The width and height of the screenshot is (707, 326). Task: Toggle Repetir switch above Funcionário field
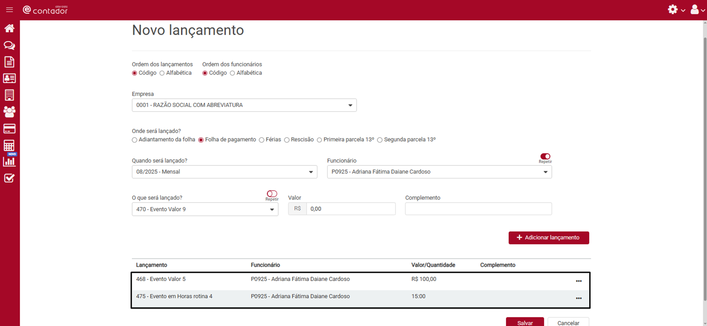coord(545,156)
